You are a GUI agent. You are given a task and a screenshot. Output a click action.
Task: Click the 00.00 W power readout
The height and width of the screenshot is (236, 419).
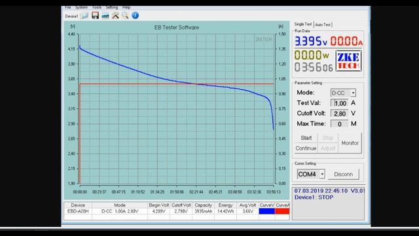pos(312,55)
